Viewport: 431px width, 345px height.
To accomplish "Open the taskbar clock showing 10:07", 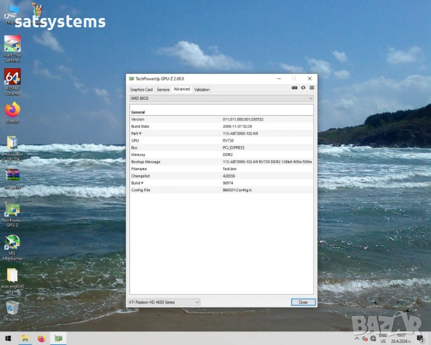I will click(402, 339).
